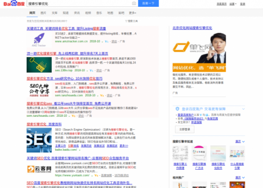Open 百度快照 for yuntask result
The width and height of the screenshot is (263, 188).
pos(107,175)
